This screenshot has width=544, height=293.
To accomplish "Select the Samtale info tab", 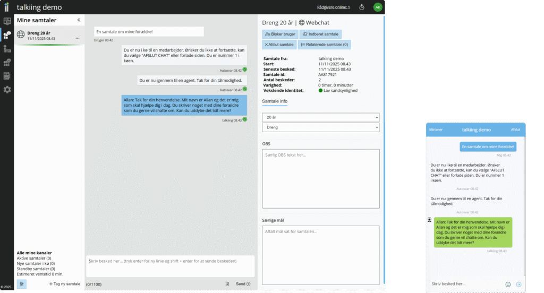I will [275, 101].
